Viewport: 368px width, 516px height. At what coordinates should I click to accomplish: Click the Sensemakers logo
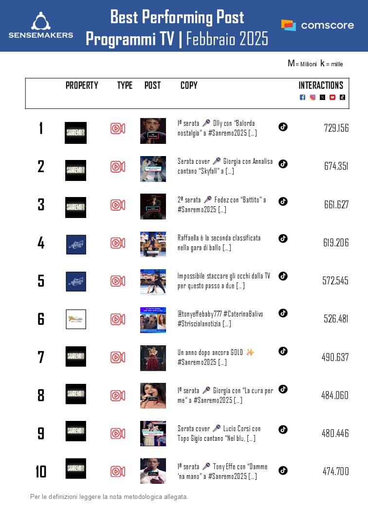41,25
